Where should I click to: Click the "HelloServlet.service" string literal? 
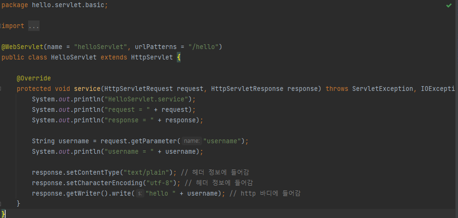pos(146,99)
